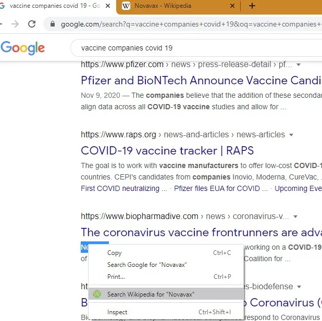Choose Print... from the context menu
The width and height of the screenshot is (322, 321).
pos(166,276)
